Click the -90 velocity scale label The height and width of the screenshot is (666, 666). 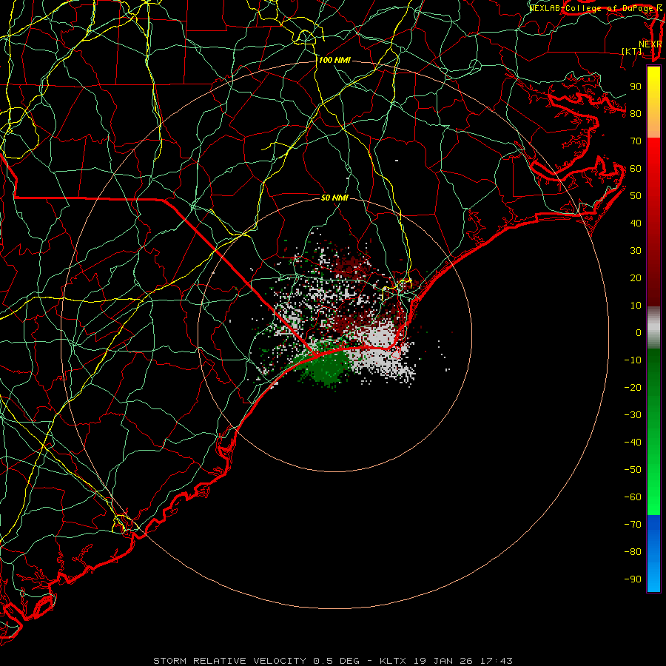[633, 579]
